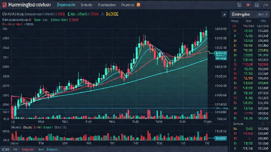Click the red camera icon in top-right toolbar
The image size is (271, 152).
pyautogui.click(x=248, y=5)
